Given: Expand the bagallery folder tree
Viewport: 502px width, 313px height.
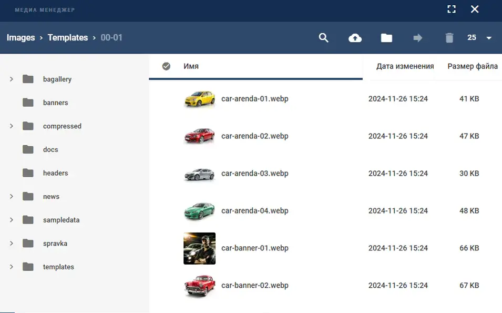Looking at the screenshot, I should coord(12,79).
